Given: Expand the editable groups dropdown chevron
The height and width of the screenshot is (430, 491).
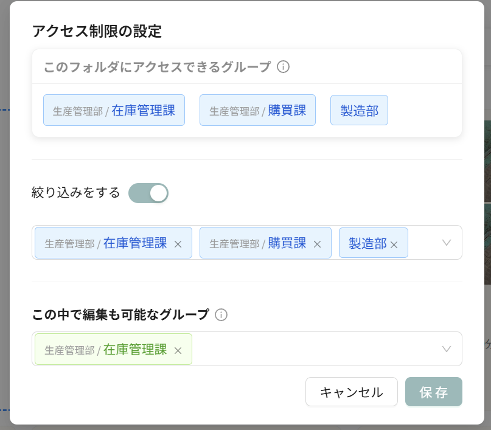Looking at the screenshot, I should coord(446,349).
